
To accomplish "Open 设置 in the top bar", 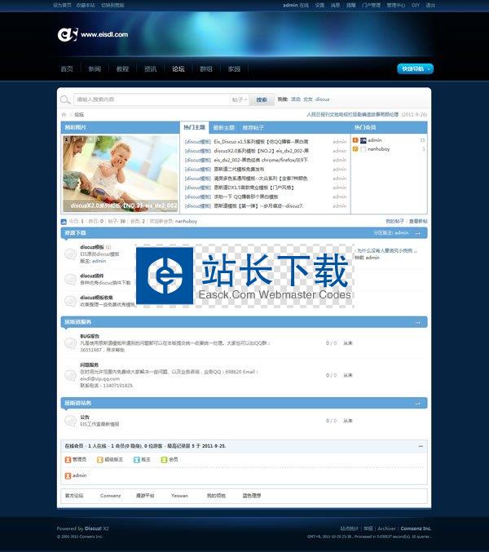I will click(319, 5).
